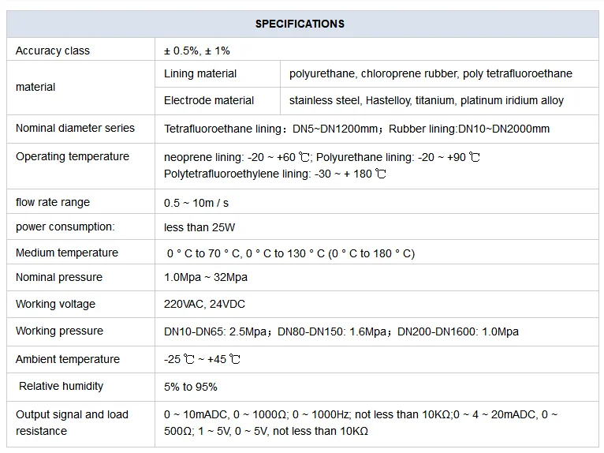Click the material row label
604x453 pixels.
(35, 87)
